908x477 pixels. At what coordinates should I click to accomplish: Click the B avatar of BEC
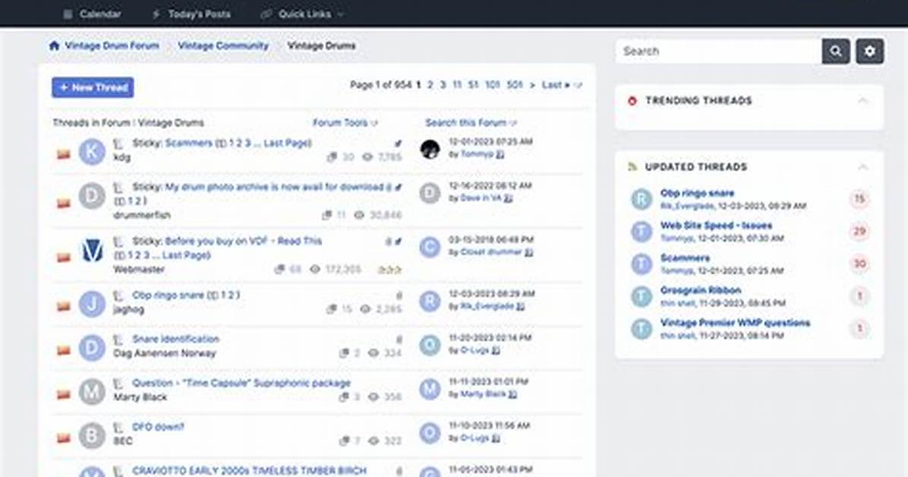[x=92, y=436]
